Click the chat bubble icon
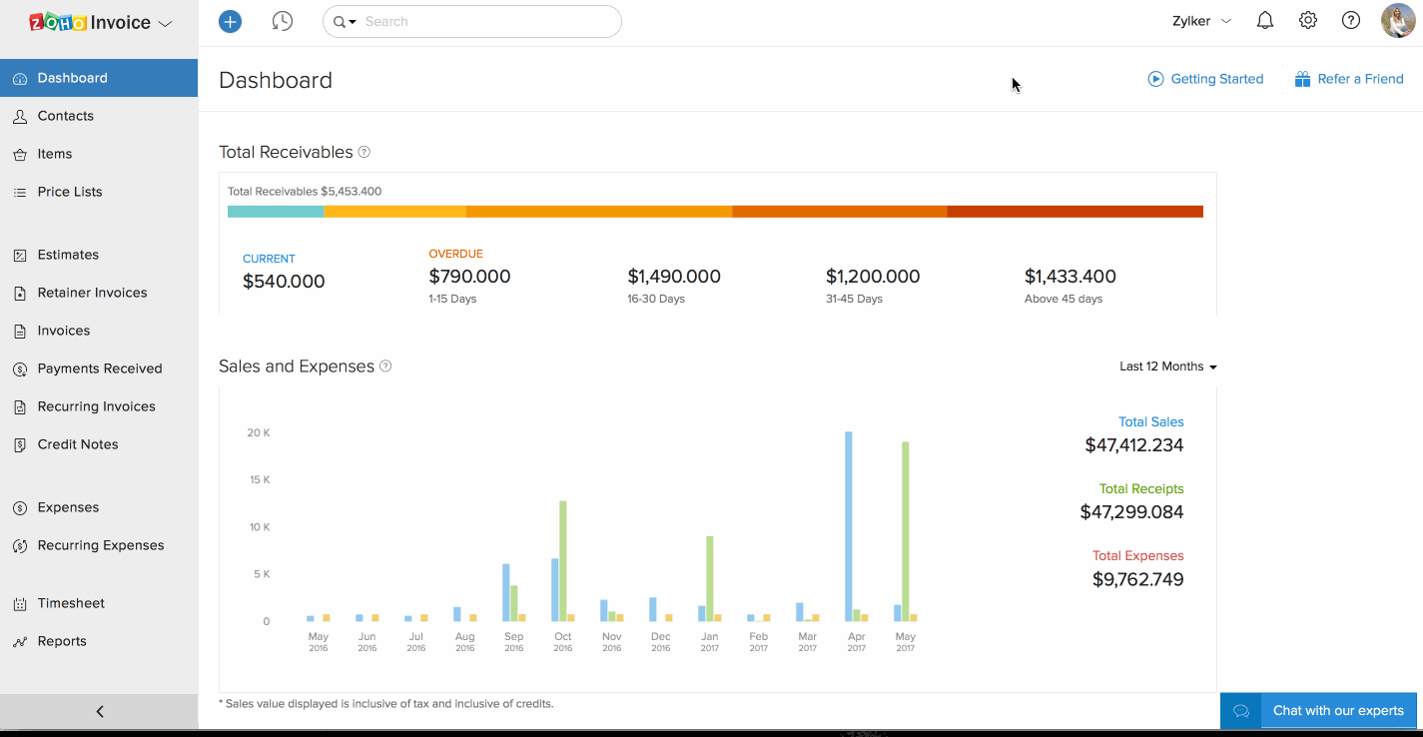This screenshot has width=1423, height=737. point(1241,711)
